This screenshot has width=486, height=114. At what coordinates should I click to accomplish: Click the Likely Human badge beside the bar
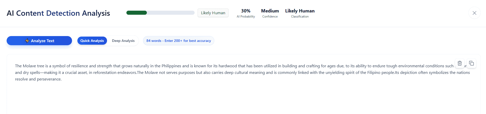click(x=213, y=13)
